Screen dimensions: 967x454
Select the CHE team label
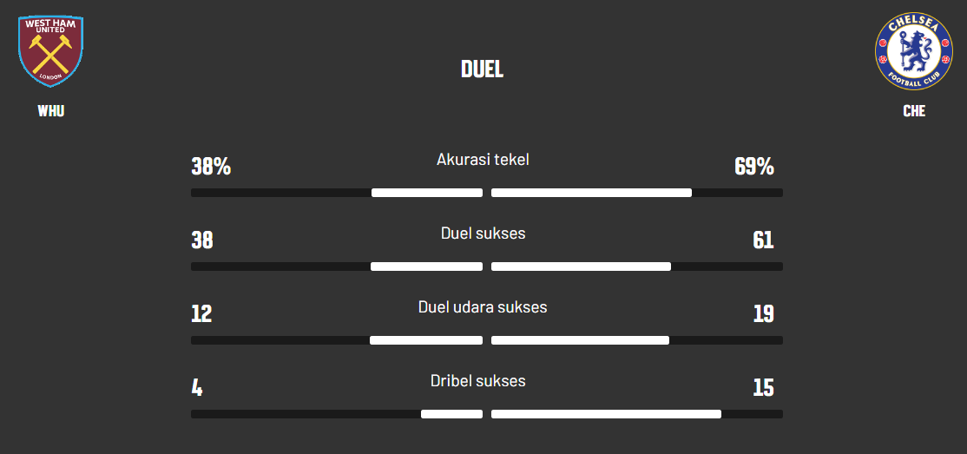(x=914, y=111)
